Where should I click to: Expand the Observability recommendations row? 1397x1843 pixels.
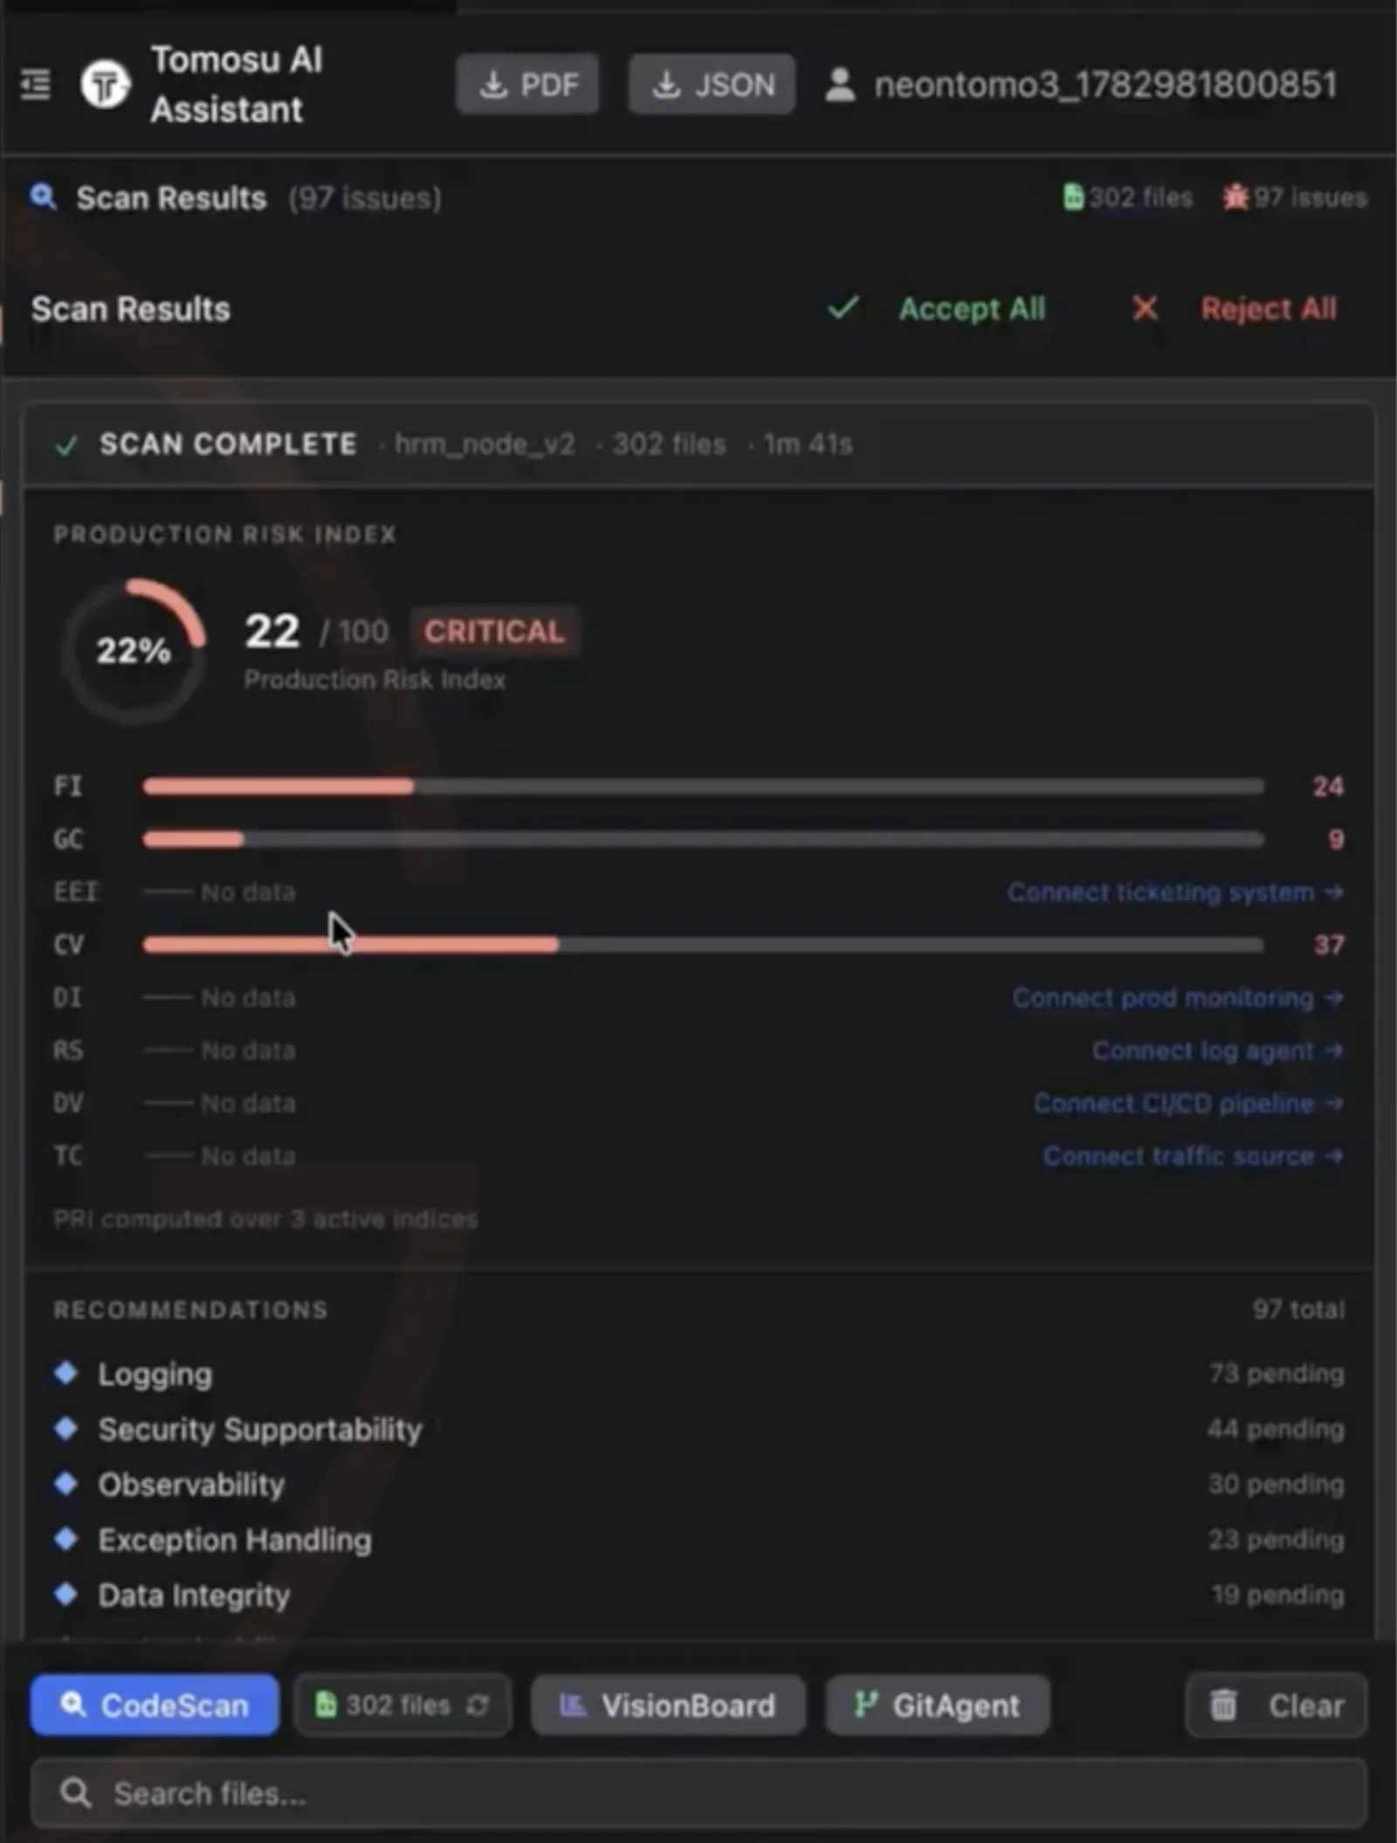coord(698,1485)
